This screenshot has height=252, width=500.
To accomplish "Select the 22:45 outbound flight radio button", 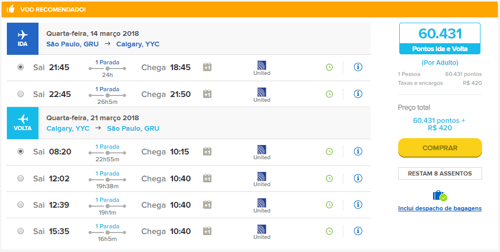I will pyautogui.click(x=21, y=94).
